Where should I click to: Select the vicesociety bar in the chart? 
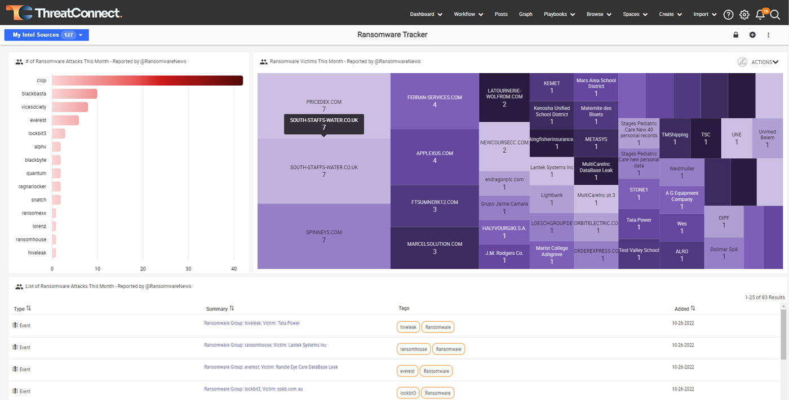click(x=70, y=107)
